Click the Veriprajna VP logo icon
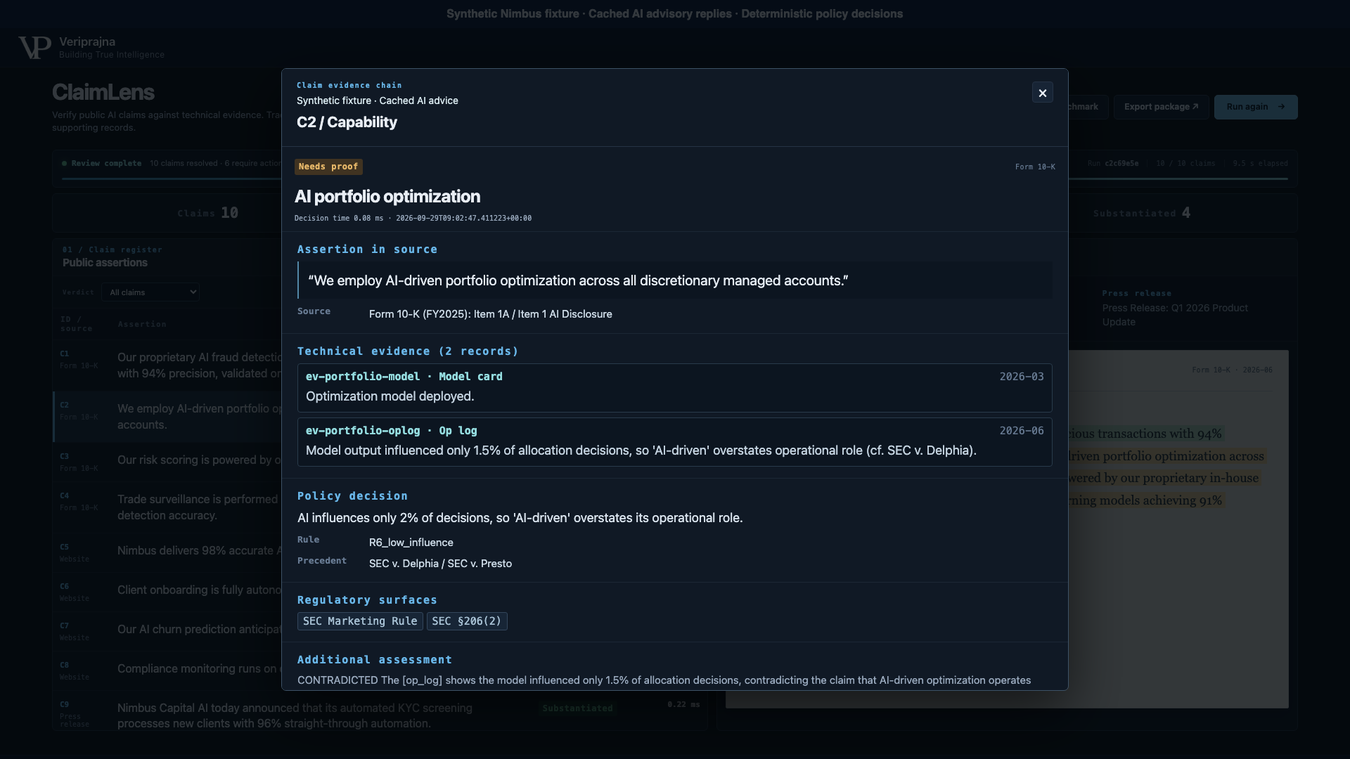 pos(34,48)
